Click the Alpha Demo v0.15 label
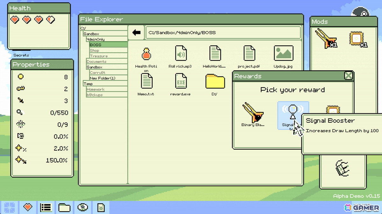Viewport: 382px width, 214px height. [357, 196]
